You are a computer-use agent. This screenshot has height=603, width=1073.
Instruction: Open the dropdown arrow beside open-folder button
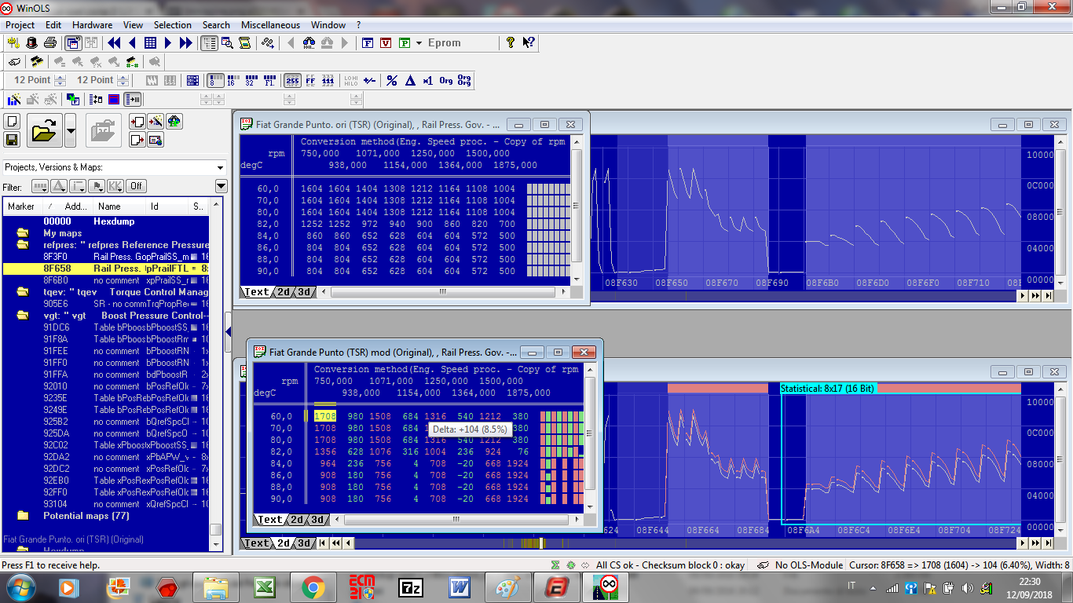(x=71, y=130)
